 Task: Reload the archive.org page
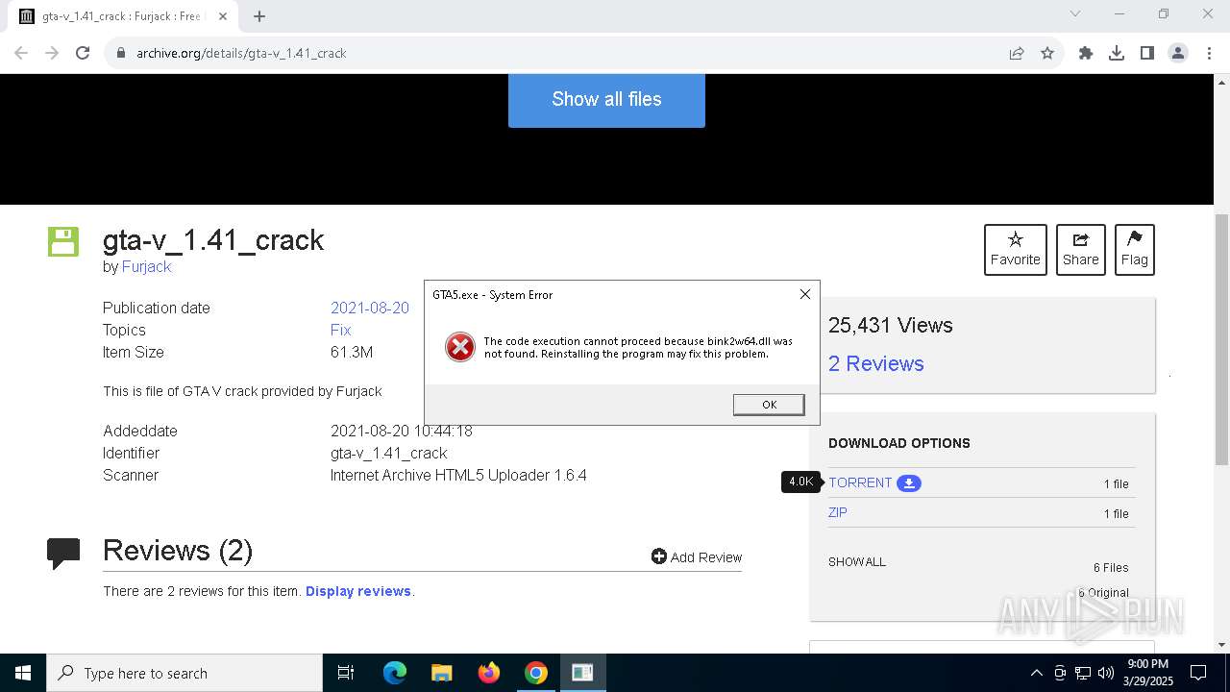coord(83,53)
